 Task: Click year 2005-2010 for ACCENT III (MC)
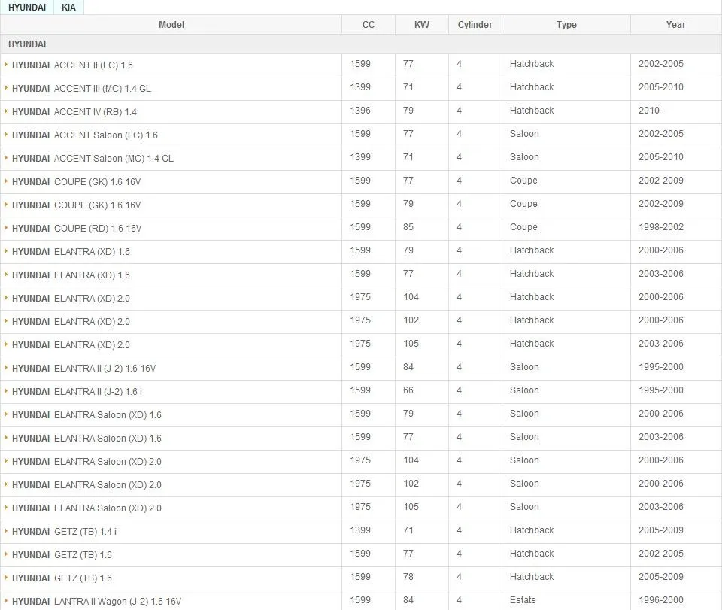point(661,87)
